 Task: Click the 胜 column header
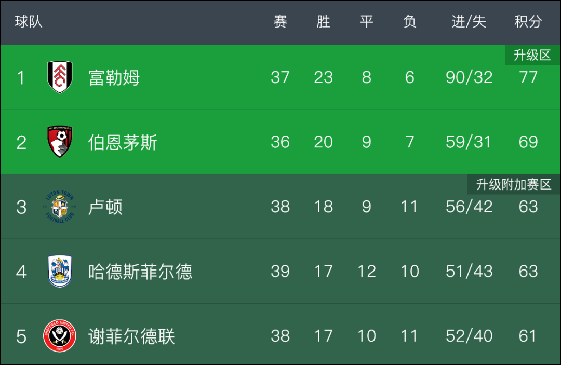coord(323,22)
